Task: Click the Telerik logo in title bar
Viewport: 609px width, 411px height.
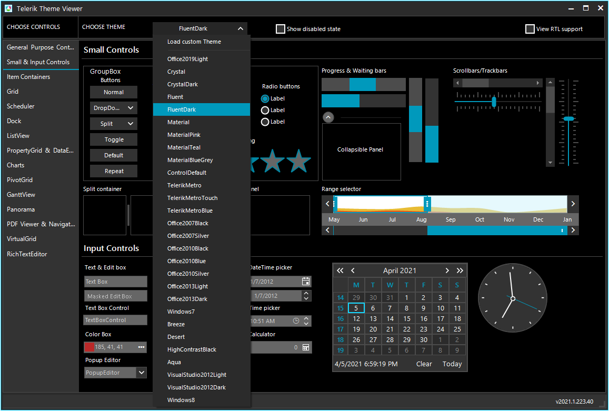Action: click(x=8, y=8)
